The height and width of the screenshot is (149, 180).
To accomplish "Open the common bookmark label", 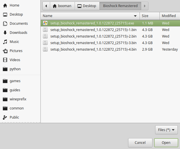I will pos(17,108).
